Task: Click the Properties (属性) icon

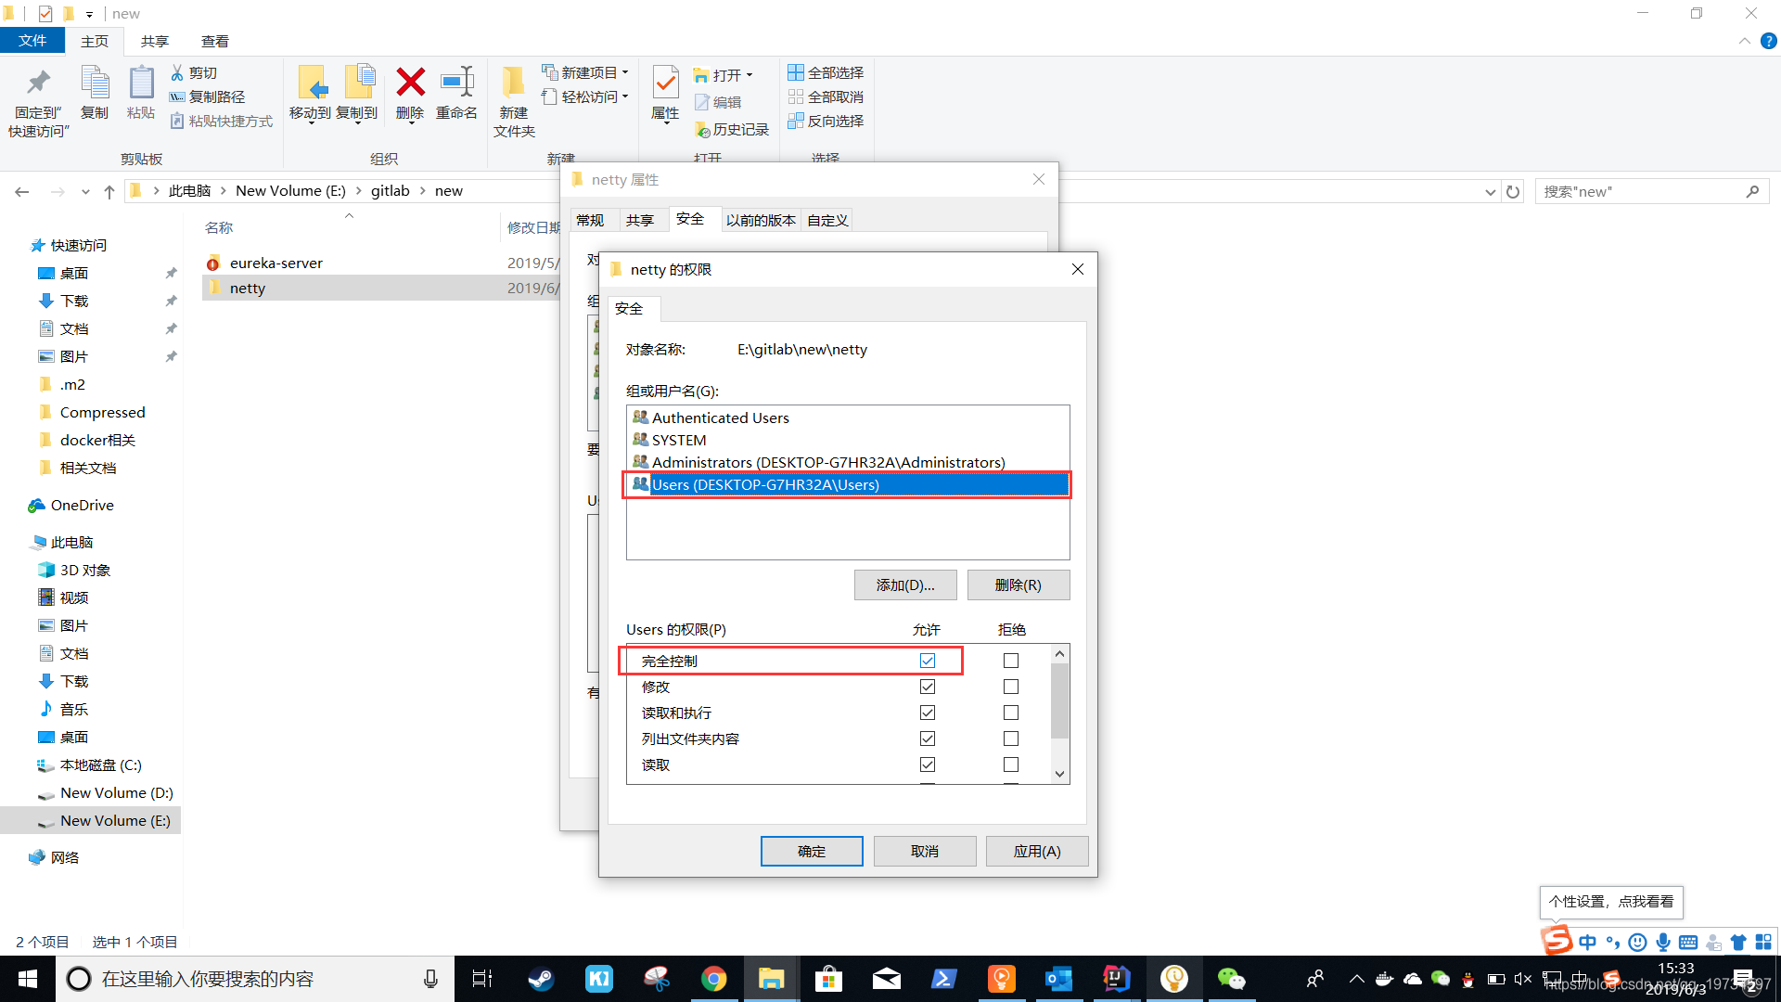Action: pyautogui.click(x=665, y=83)
